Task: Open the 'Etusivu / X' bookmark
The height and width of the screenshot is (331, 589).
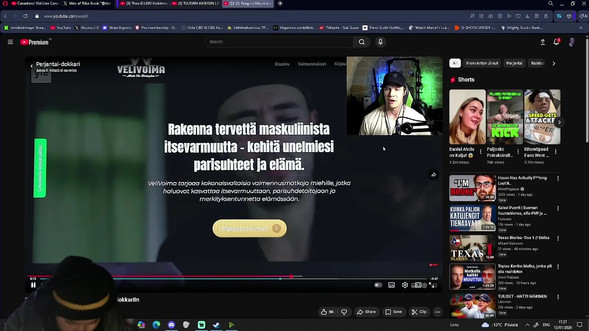Action: (87, 28)
